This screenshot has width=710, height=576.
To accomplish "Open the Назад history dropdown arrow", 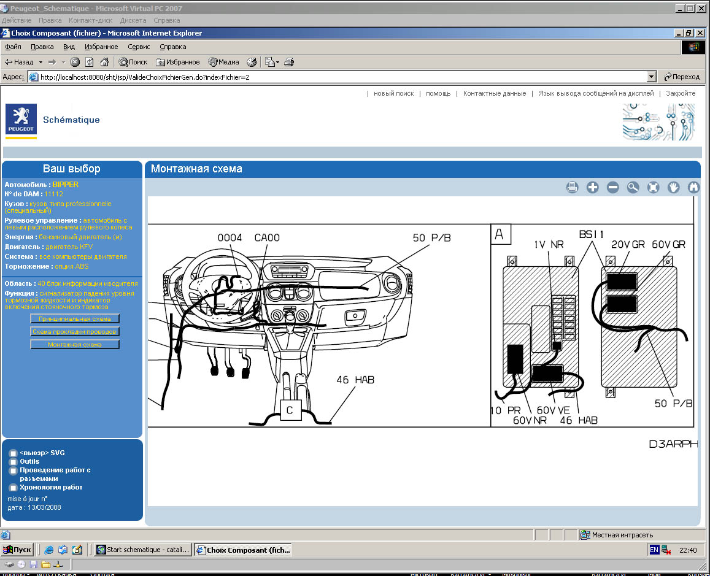I will pyautogui.click(x=41, y=62).
